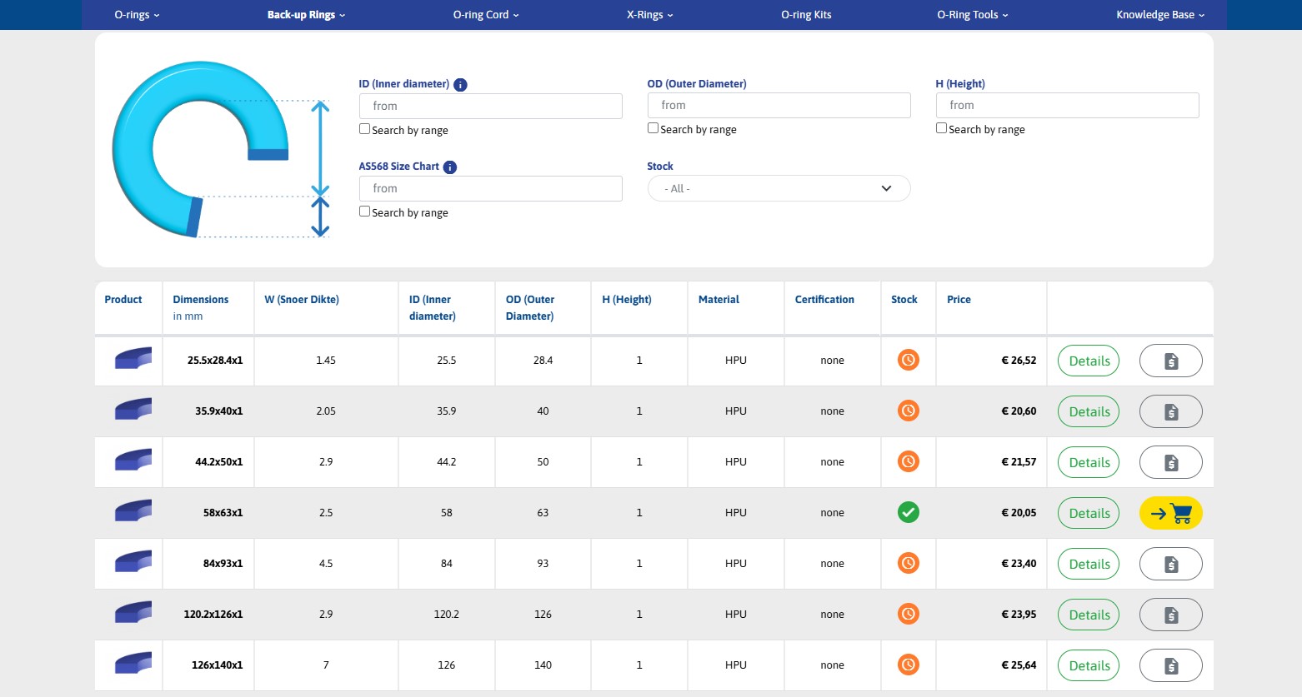Expand the O-rings menu

coord(137,15)
